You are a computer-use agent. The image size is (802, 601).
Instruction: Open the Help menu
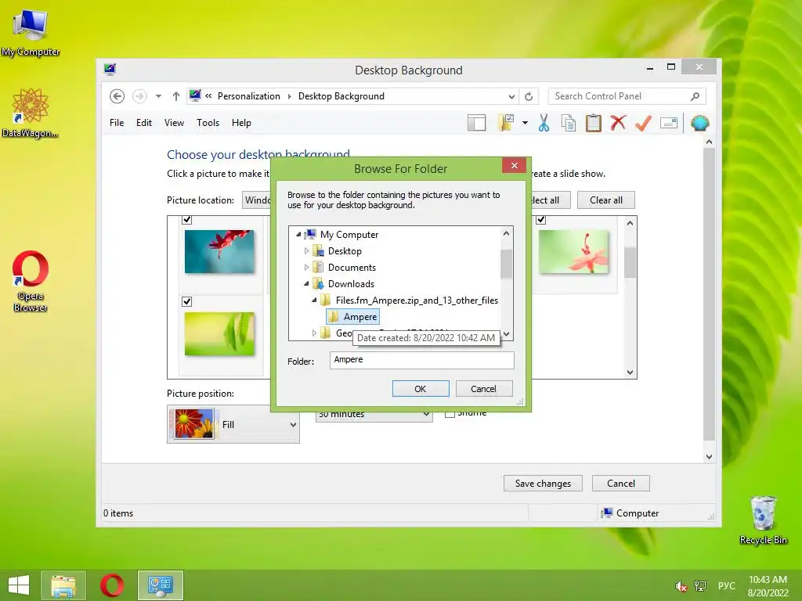[241, 123]
